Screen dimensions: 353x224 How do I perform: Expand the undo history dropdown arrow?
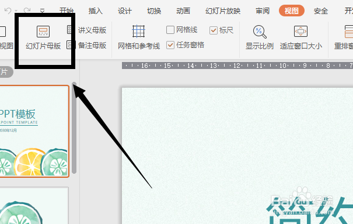coord(16,11)
